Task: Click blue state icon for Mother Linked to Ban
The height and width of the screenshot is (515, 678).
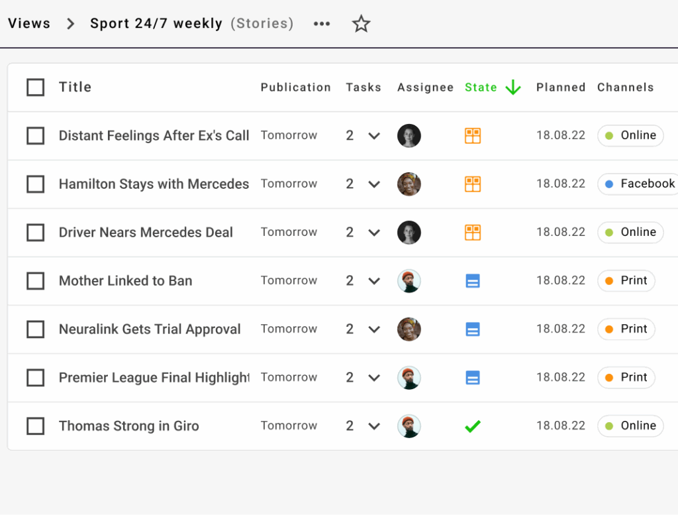Action: pyautogui.click(x=472, y=281)
